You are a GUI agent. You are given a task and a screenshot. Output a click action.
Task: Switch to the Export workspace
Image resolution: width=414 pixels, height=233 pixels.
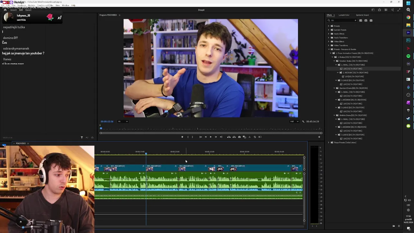click(x=28, y=10)
